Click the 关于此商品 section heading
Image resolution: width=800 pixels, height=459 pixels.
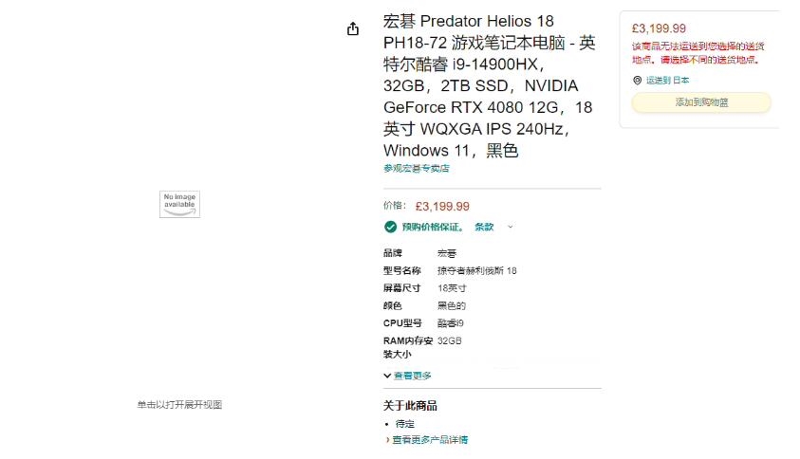point(410,406)
